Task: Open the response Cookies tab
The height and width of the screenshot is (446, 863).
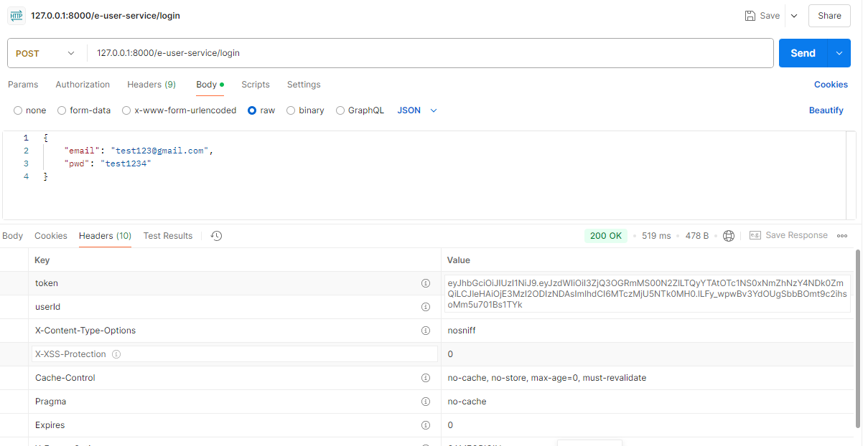Action: pos(51,236)
